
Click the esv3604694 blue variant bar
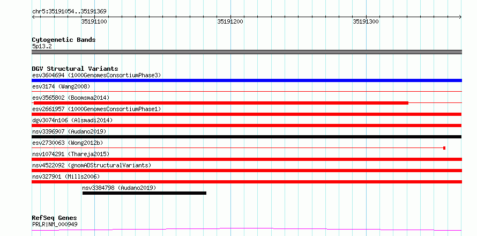click(x=247, y=80)
